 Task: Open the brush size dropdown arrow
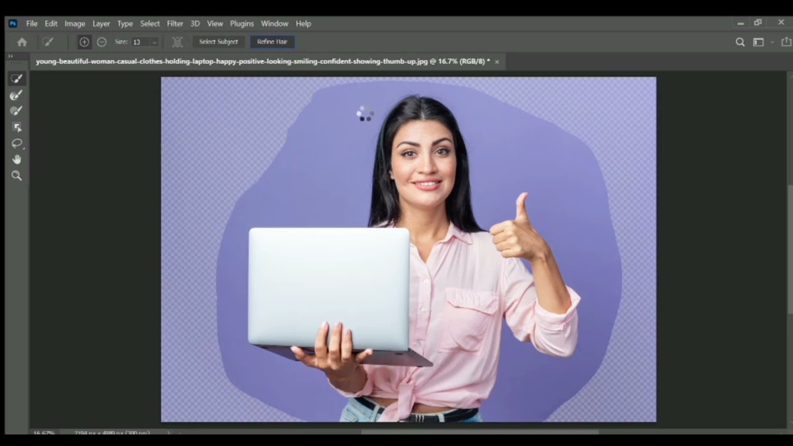154,42
